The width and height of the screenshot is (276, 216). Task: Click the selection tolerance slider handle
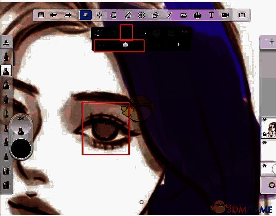pos(126,45)
